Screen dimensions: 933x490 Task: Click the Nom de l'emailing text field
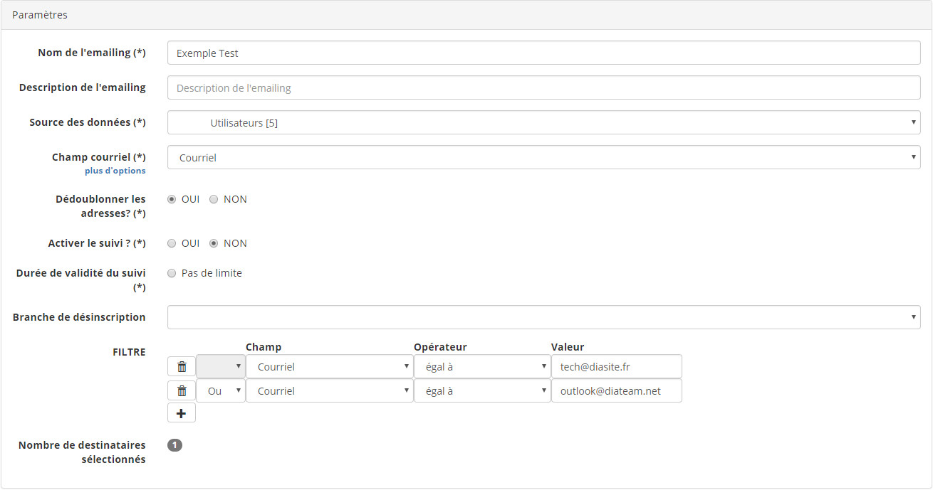(x=543, y=53)
